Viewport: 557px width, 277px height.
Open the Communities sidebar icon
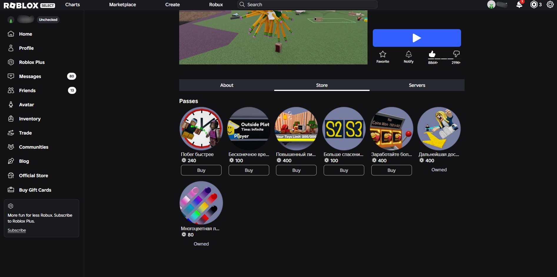11,147
